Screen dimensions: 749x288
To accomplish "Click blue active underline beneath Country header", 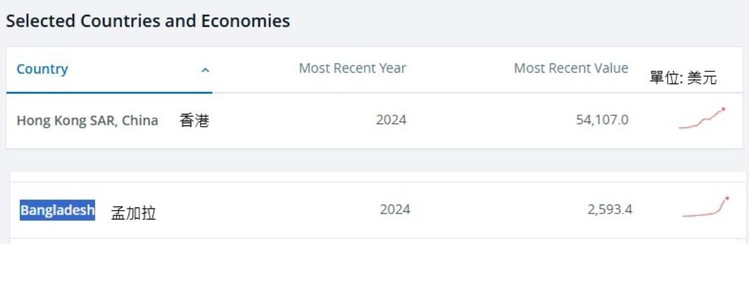I will [109, 93].
